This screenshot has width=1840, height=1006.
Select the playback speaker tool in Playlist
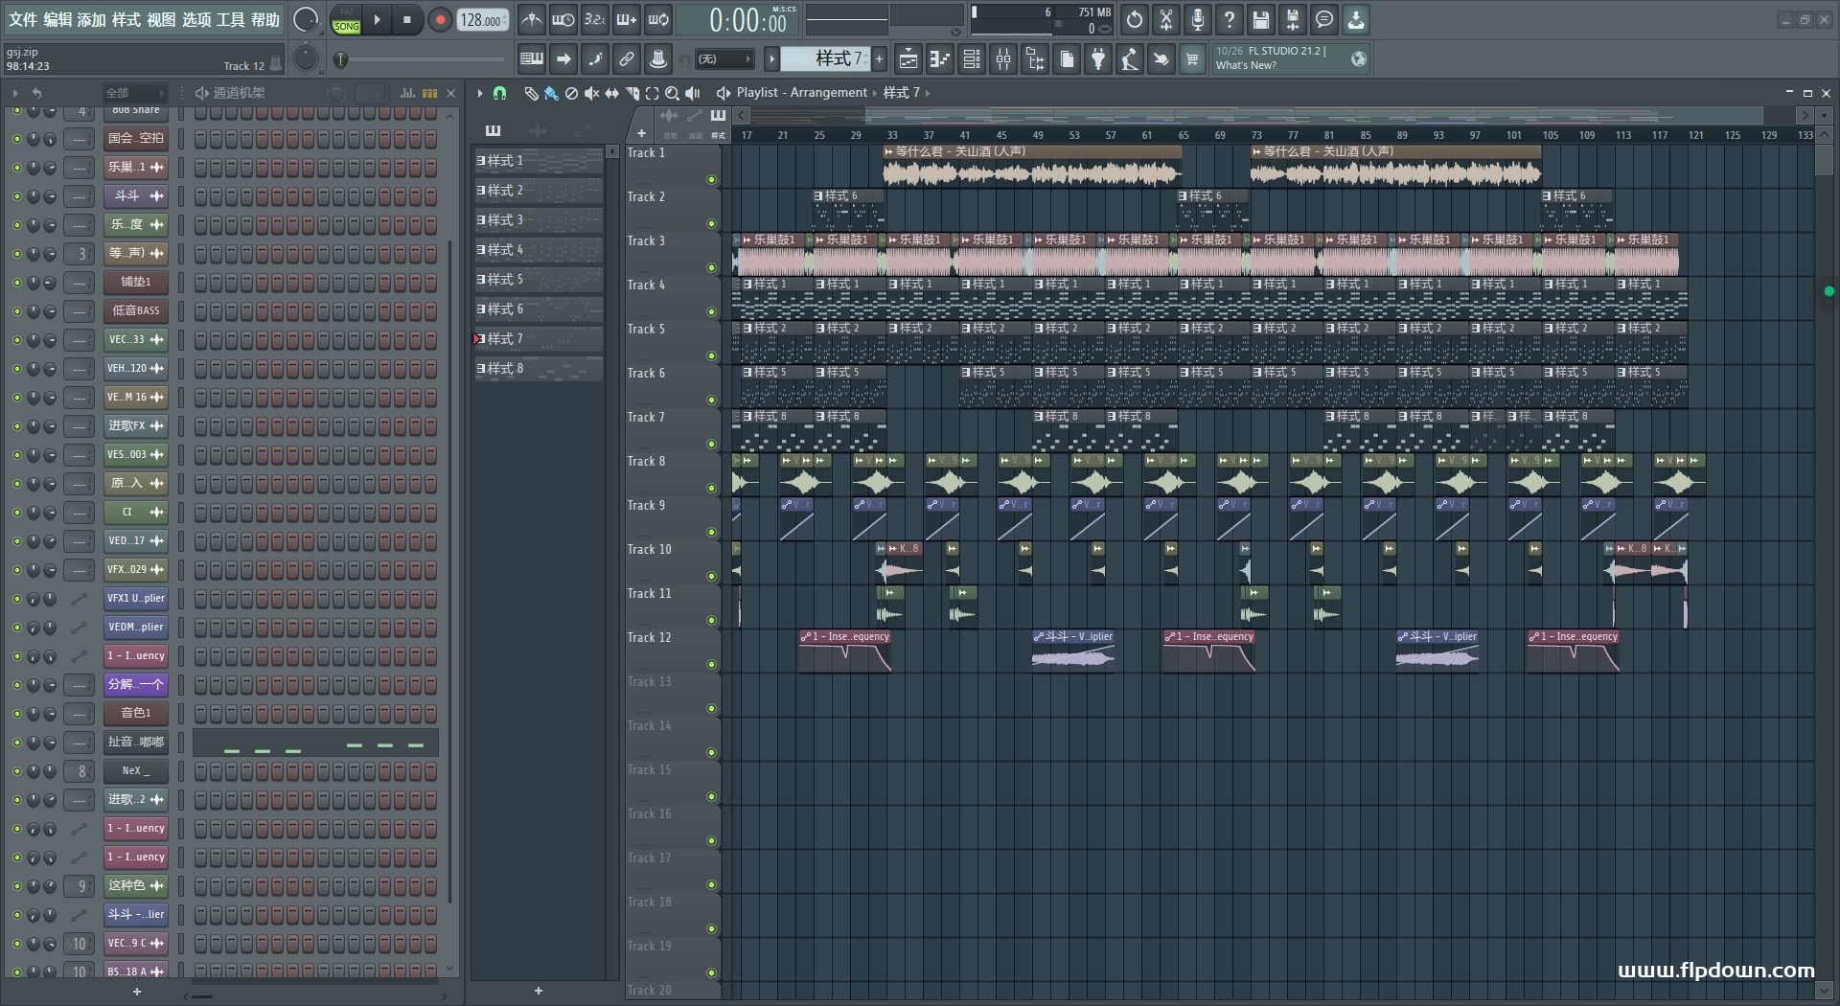pos(692,93)
